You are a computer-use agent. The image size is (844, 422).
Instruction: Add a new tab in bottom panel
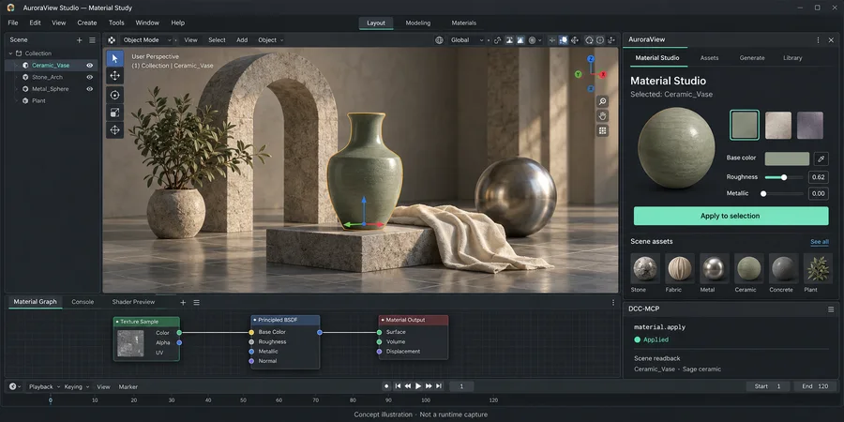183,303
